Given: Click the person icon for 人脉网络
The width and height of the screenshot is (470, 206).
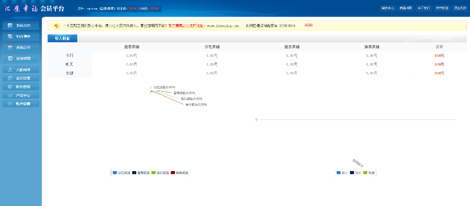Looking at the screenshot, I should (10, 70).
